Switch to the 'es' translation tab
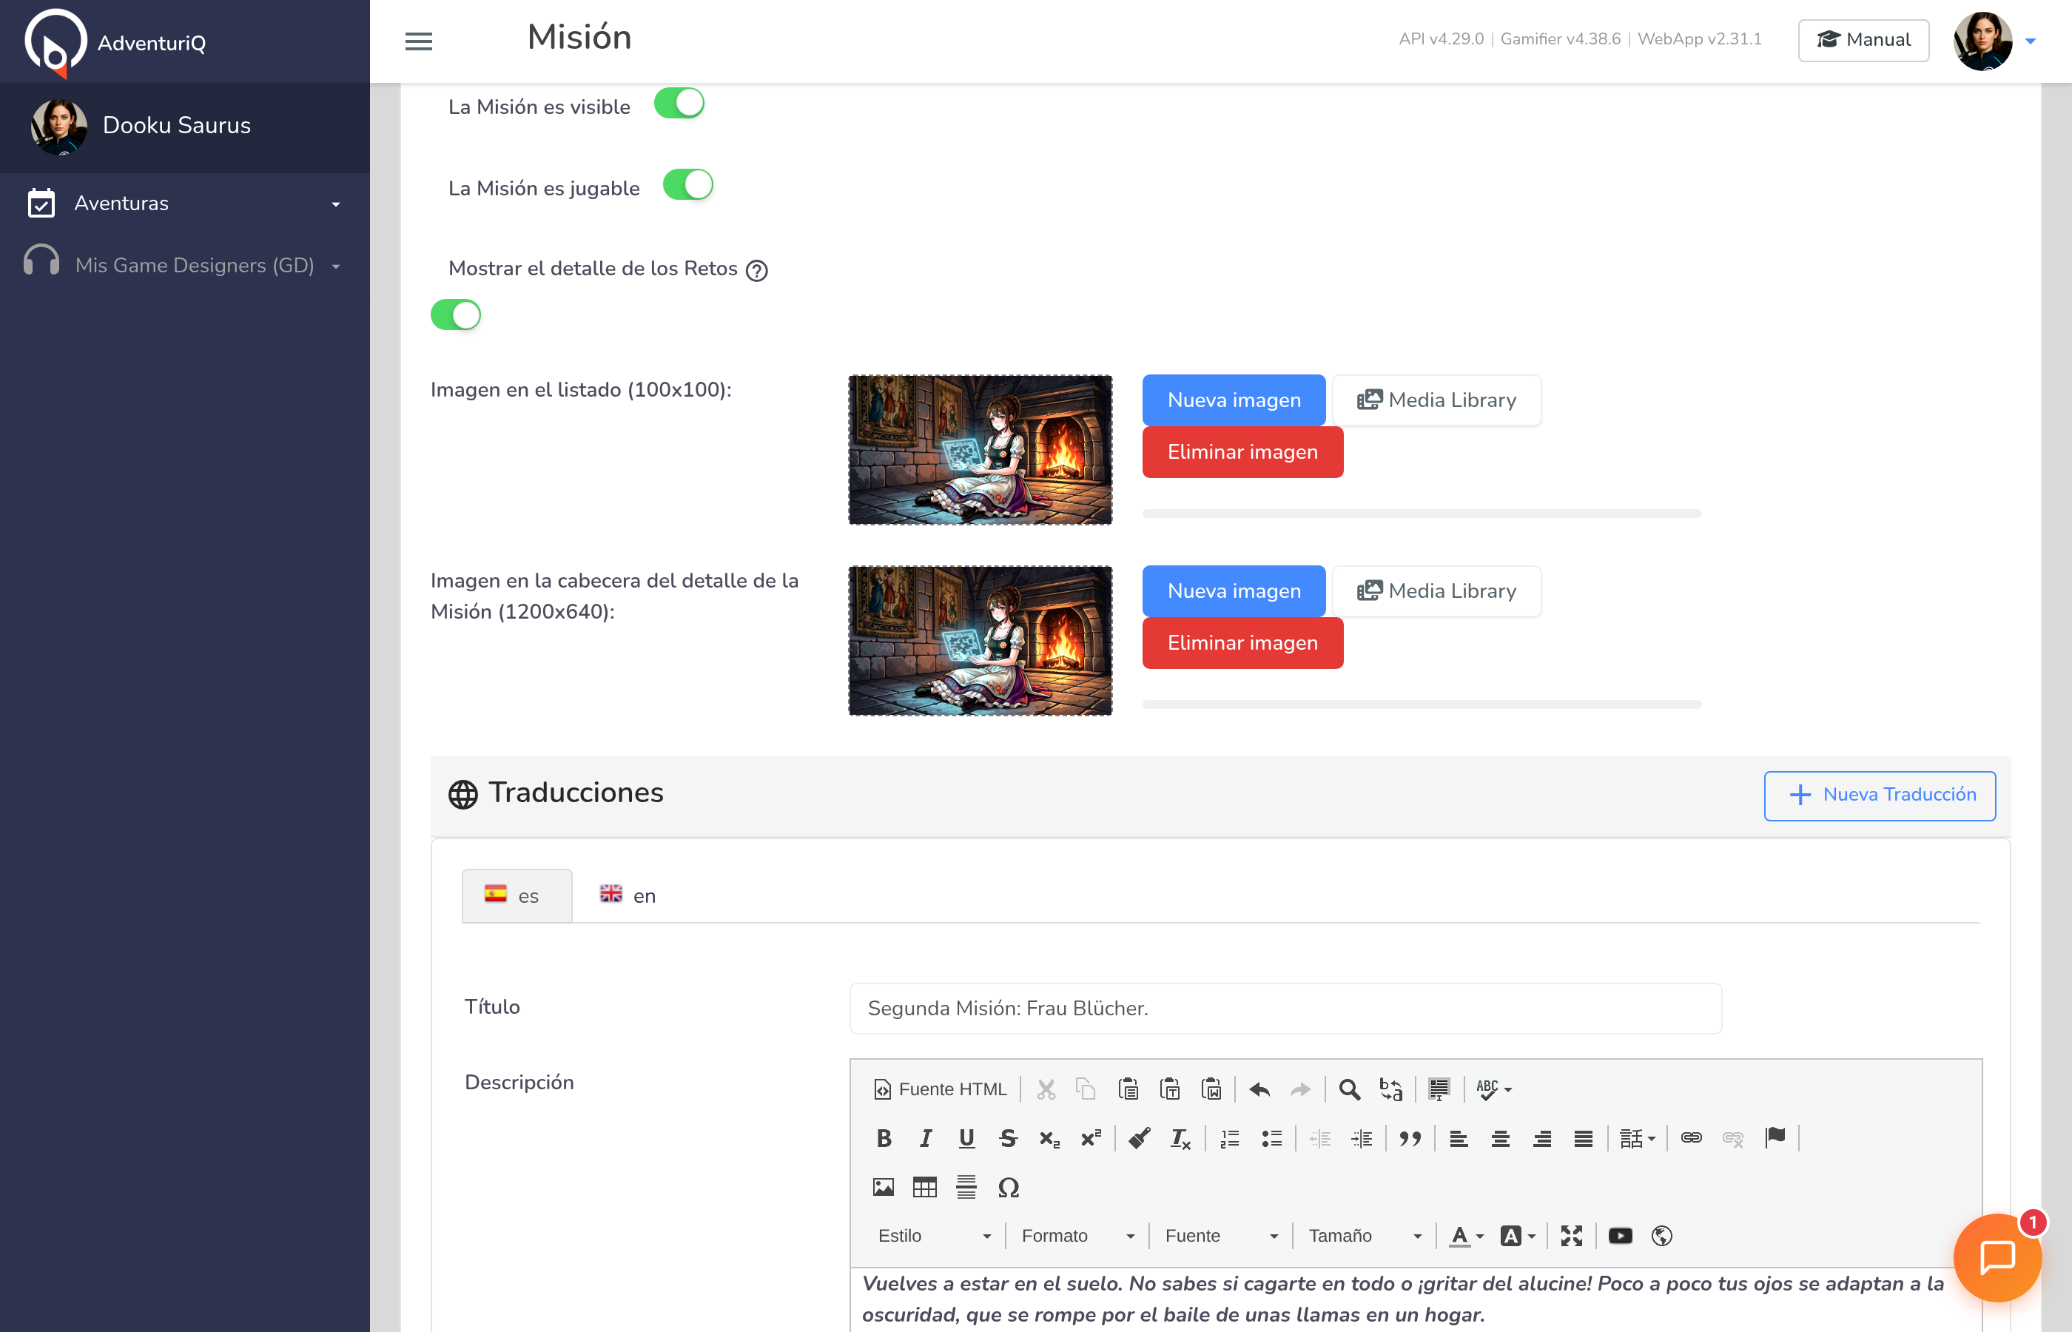 click(517, 896)
